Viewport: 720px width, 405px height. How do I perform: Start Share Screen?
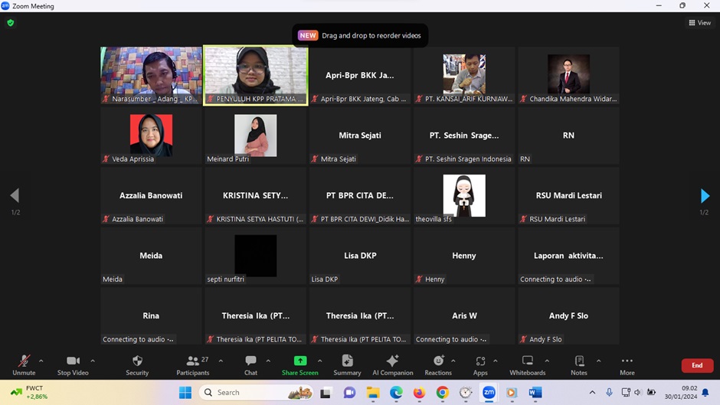point(299,364)
